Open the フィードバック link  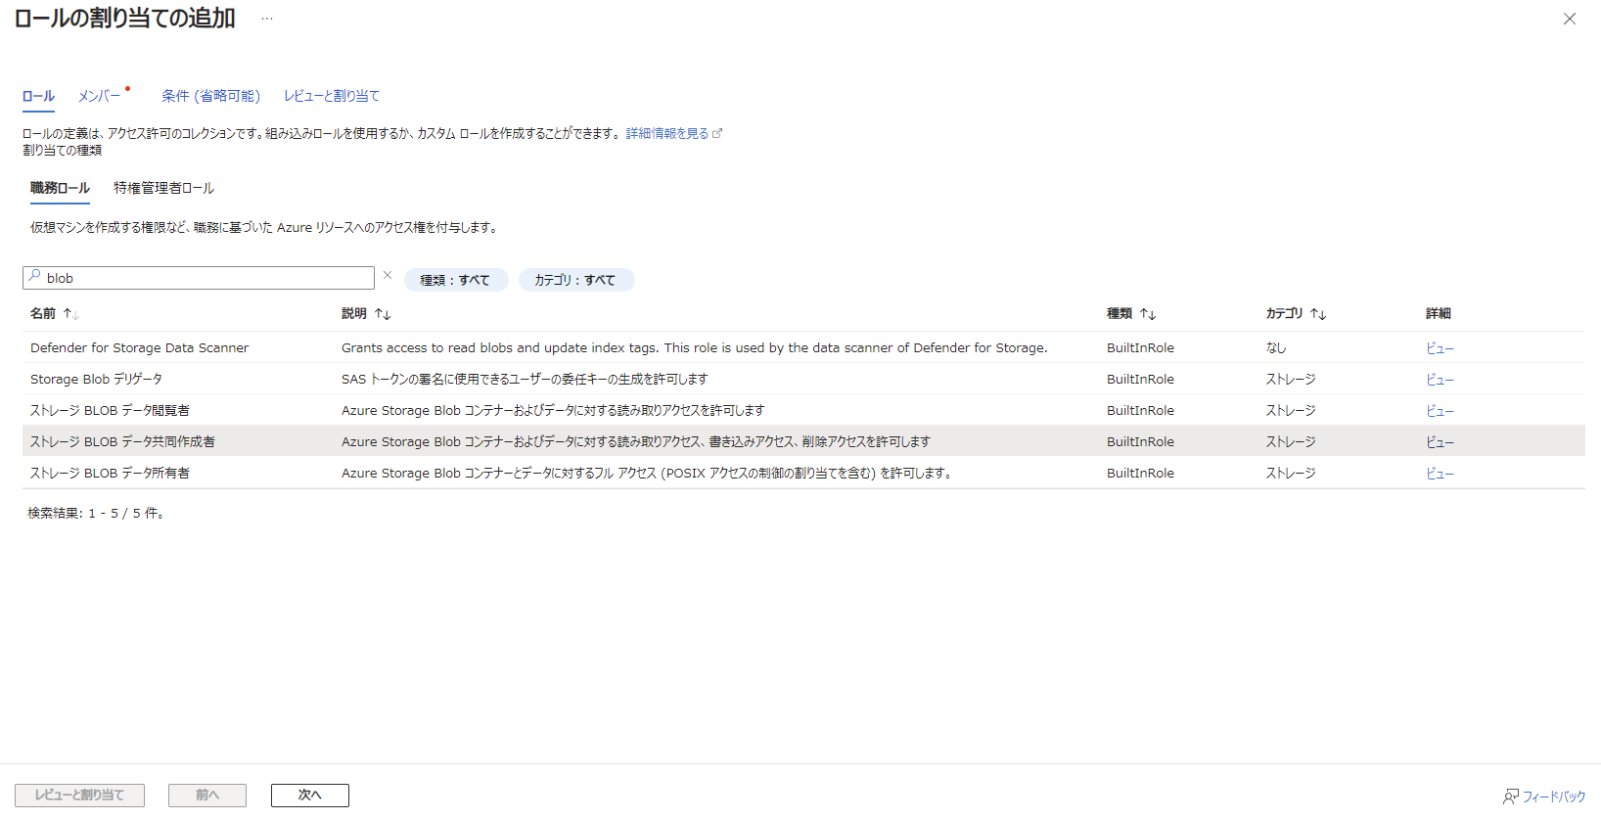point(1554,797)
